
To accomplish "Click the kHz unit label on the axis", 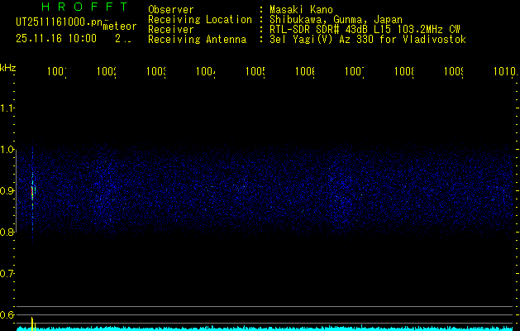I will click(8, 67).
